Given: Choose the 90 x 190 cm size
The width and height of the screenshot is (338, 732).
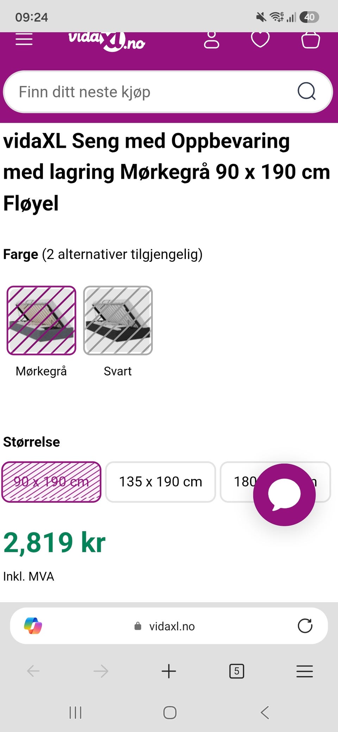Looking at the screenshot, I should 51,482.
